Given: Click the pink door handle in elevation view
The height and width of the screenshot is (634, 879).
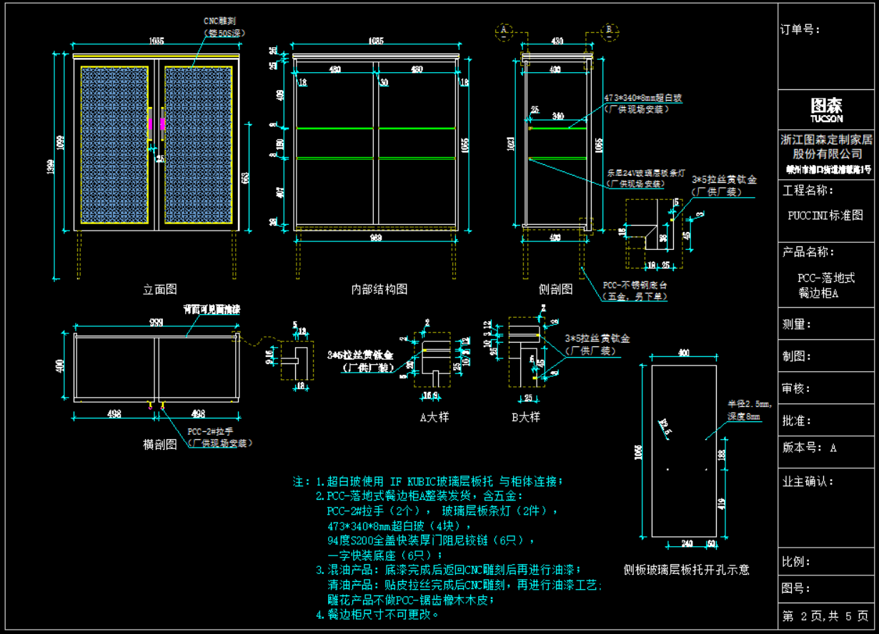Looking at the screenshot, I should 151,124.
